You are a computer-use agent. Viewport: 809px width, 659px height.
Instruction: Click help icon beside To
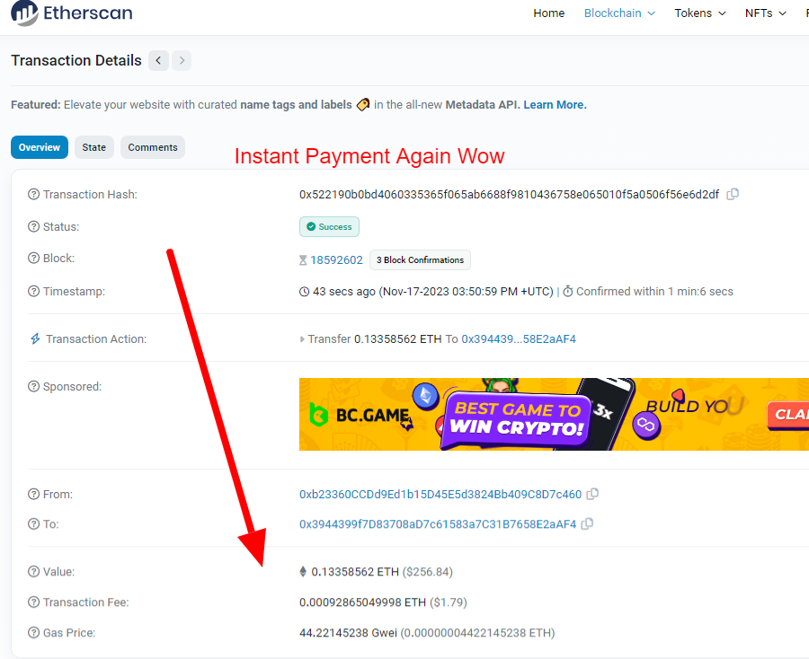pyautogui.click(x=33, y=524)
